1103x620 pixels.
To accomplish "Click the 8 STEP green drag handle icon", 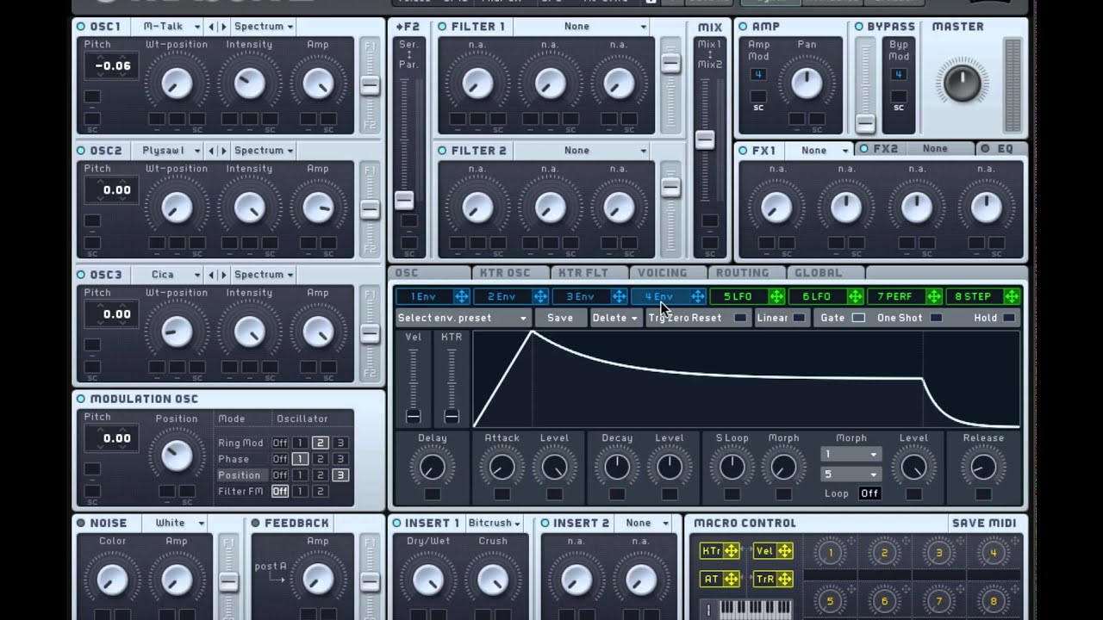I will coord(1012,296).
